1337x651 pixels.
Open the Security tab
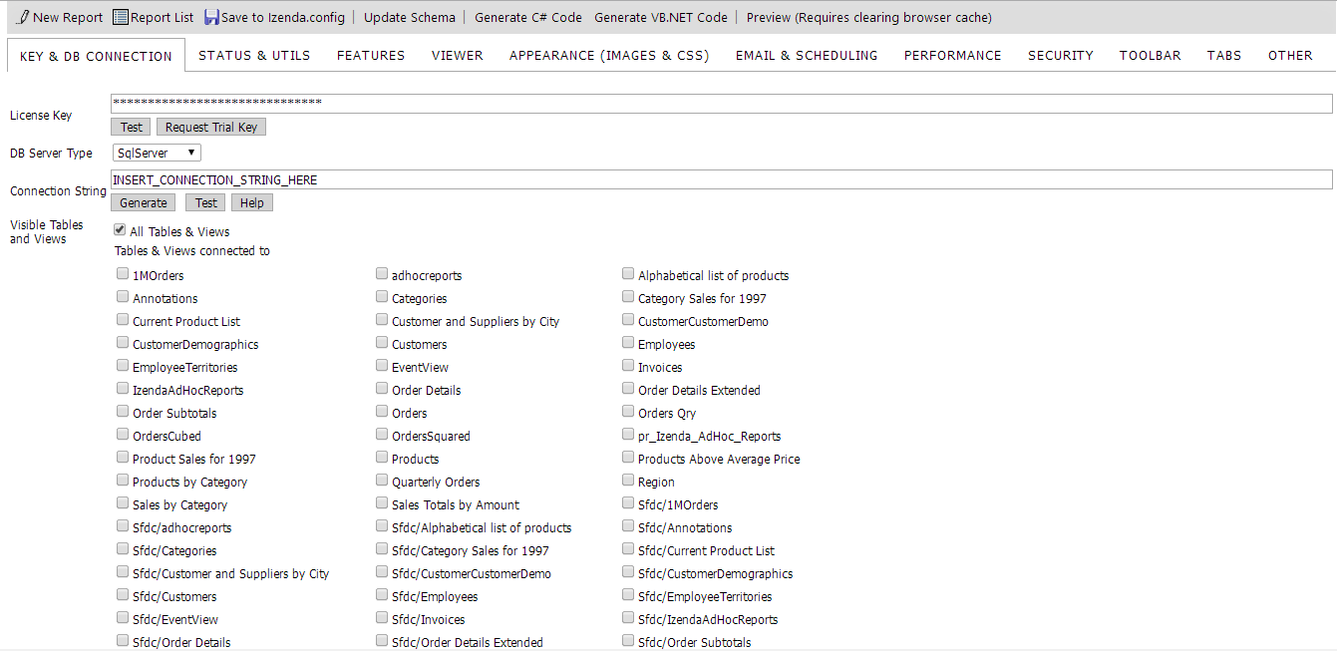click(x=1061, y=56)
